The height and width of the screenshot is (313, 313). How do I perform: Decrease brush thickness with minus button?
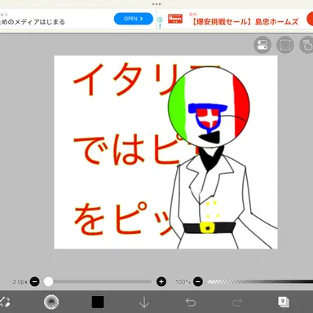pos(34,282)
